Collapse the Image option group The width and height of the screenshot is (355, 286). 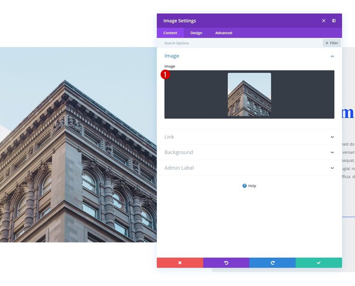point(332,56)
